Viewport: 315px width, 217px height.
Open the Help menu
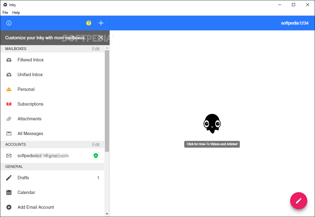16,13
